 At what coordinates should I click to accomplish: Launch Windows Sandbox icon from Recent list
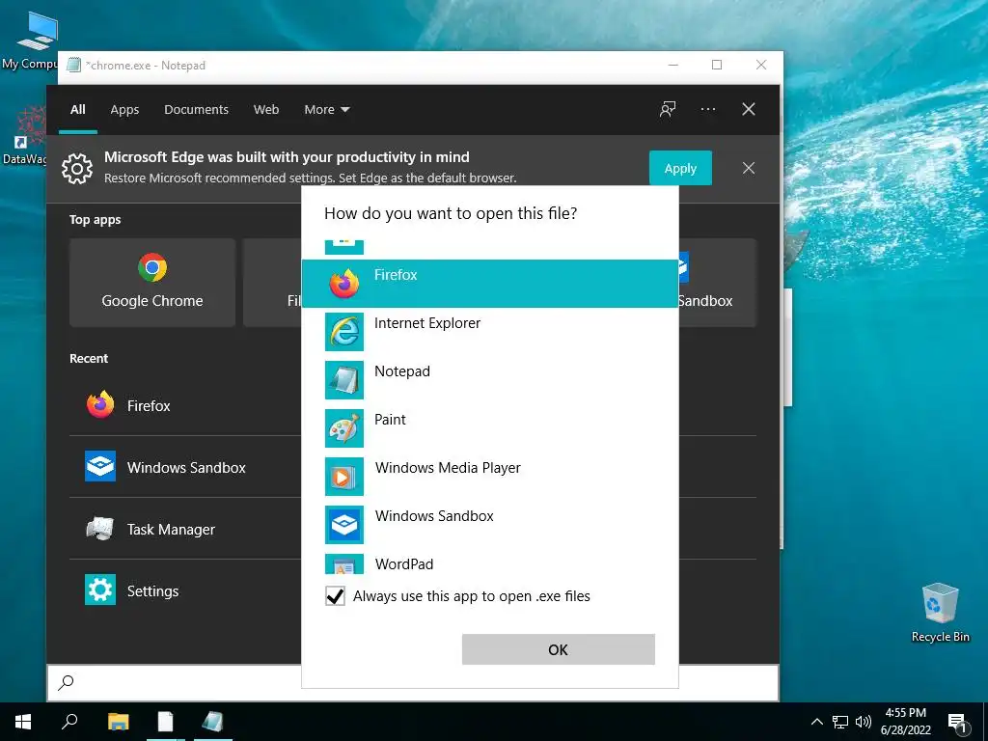(x=100, y=466)
